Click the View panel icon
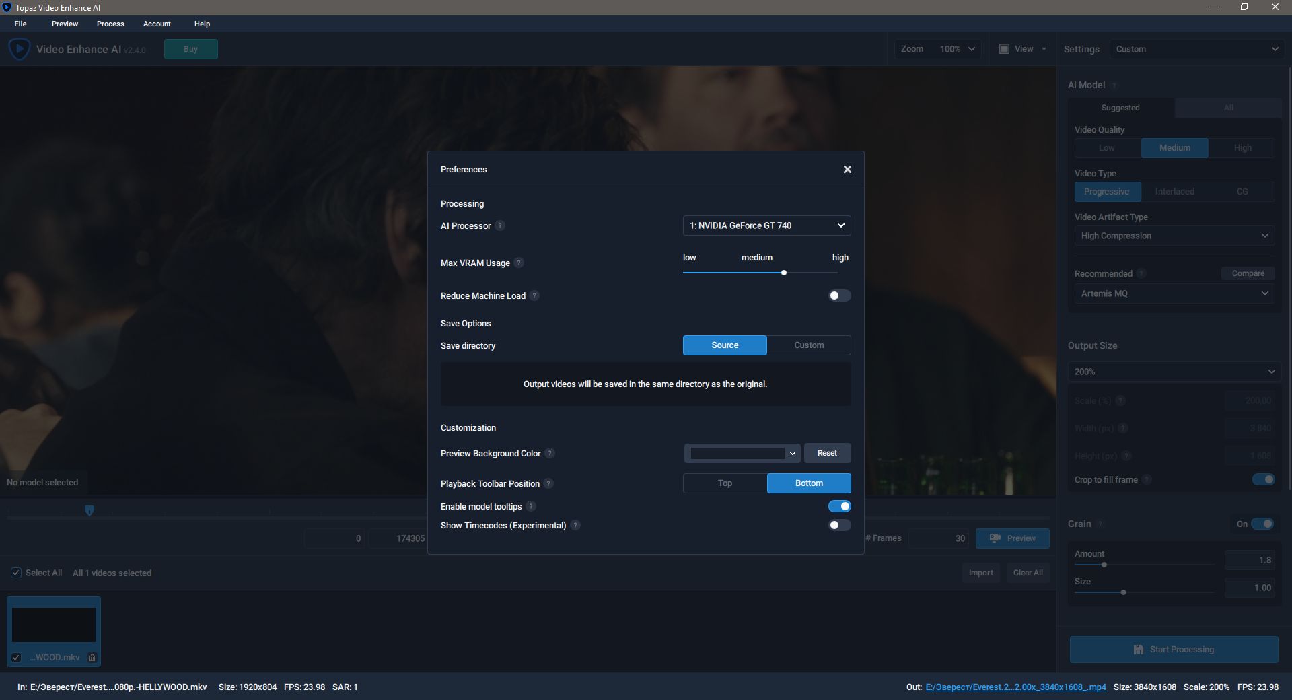Screen dimensions: 1292x700 coord(1004,48)
